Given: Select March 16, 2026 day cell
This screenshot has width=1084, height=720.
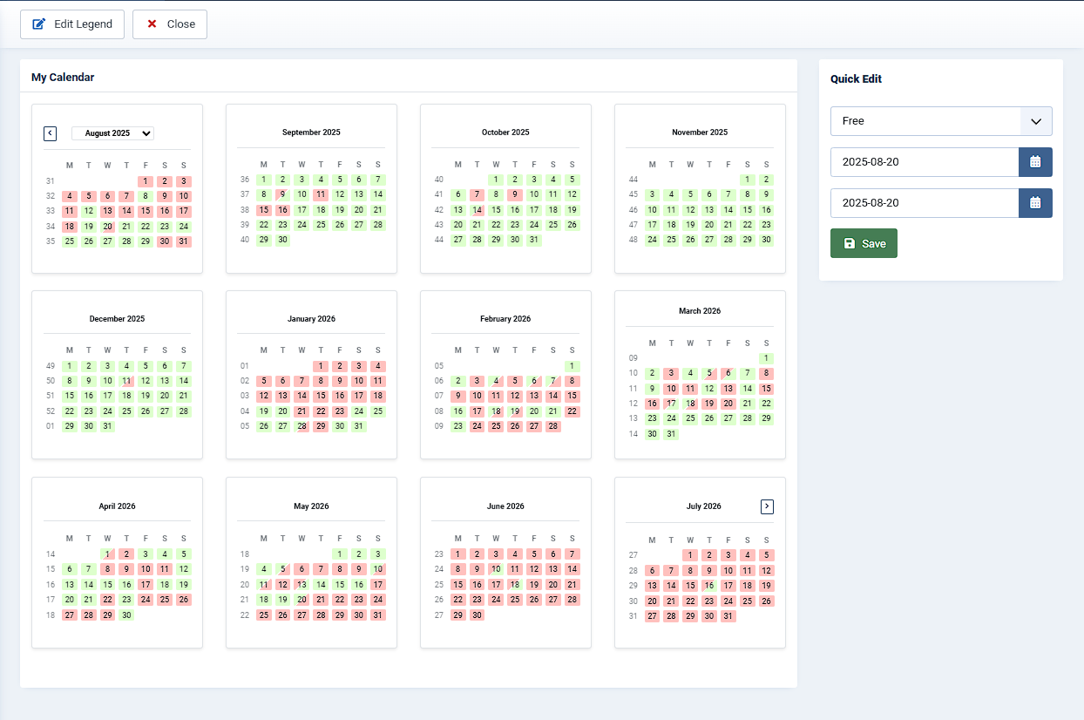Looking at the screenshot, I should [x=652, y=404].
